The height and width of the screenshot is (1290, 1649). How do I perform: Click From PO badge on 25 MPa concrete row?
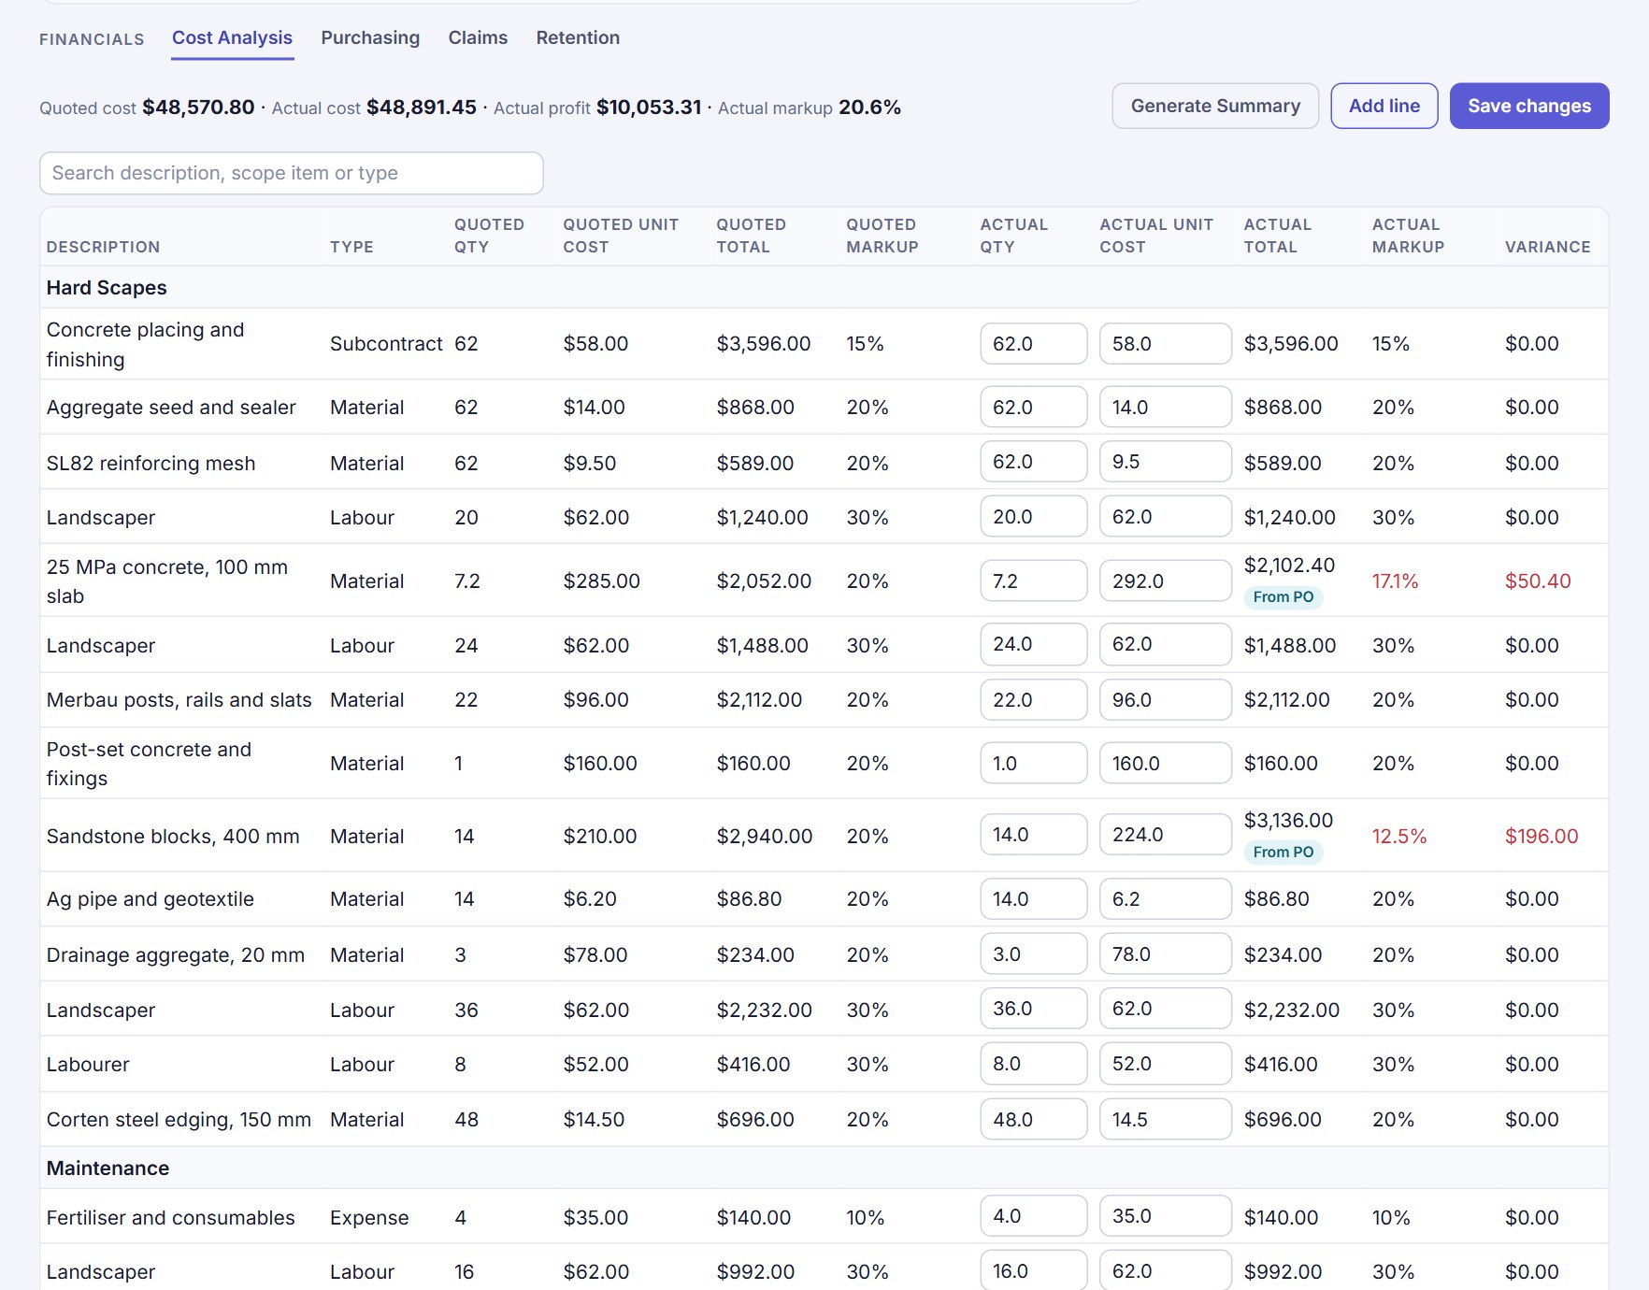(1283, 597)
